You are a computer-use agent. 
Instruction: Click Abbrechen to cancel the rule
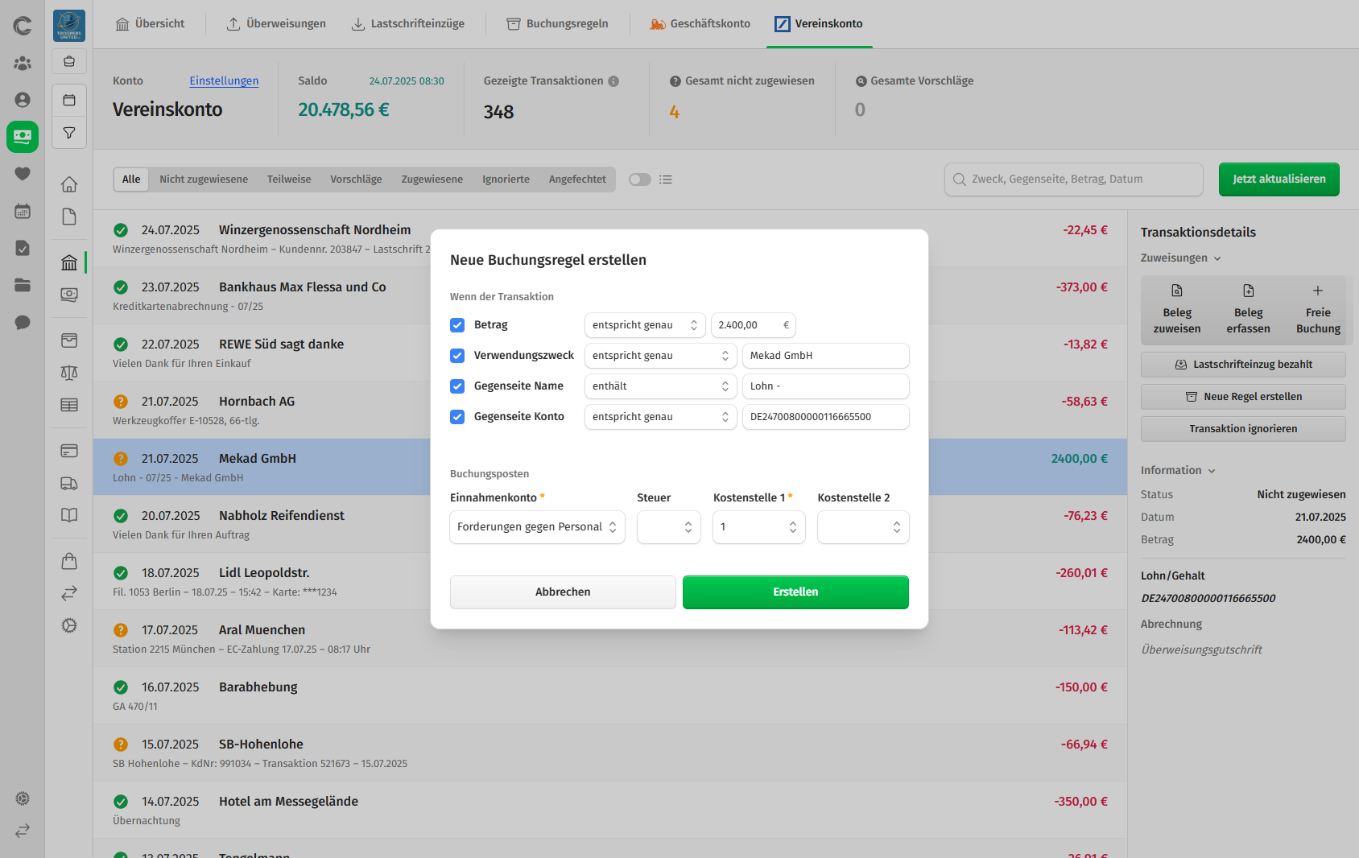[x=563, y=592]
